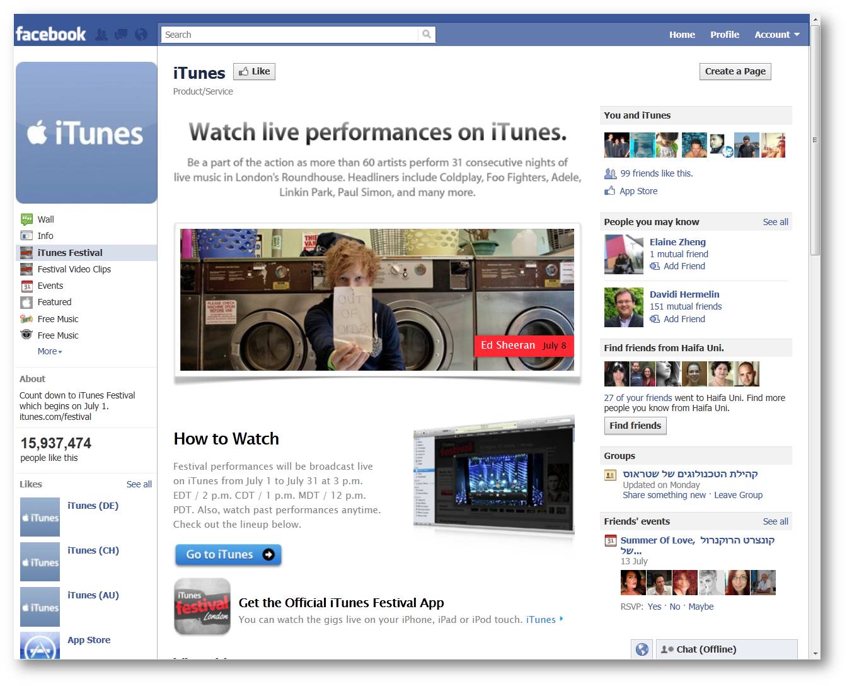
Task: Open Davidi Hermelin's profile link
Action: point(684,294)
